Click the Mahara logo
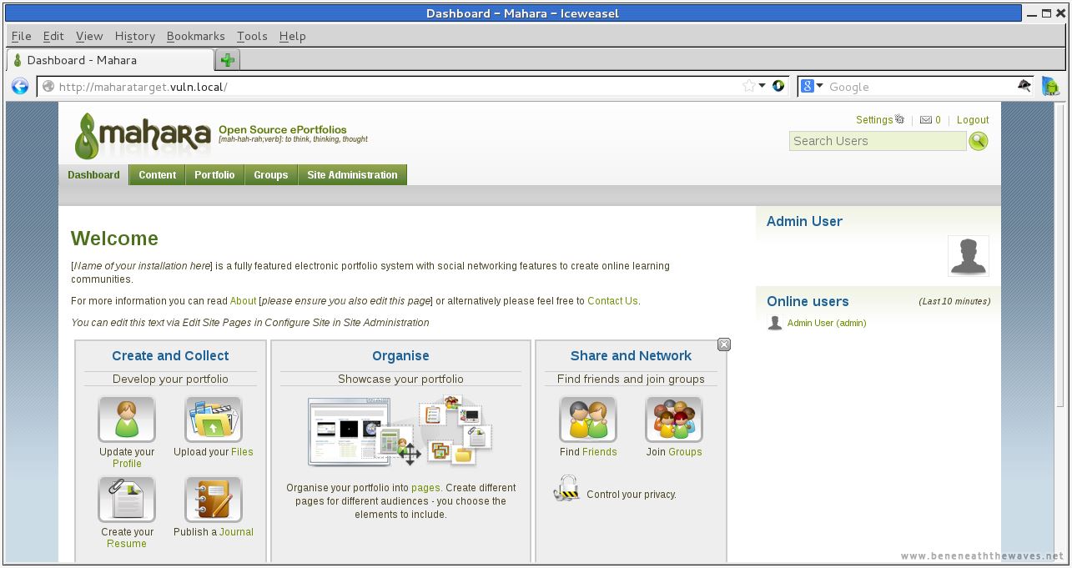The height and width of the screenshot is (568, 1072). click(143, 135)
